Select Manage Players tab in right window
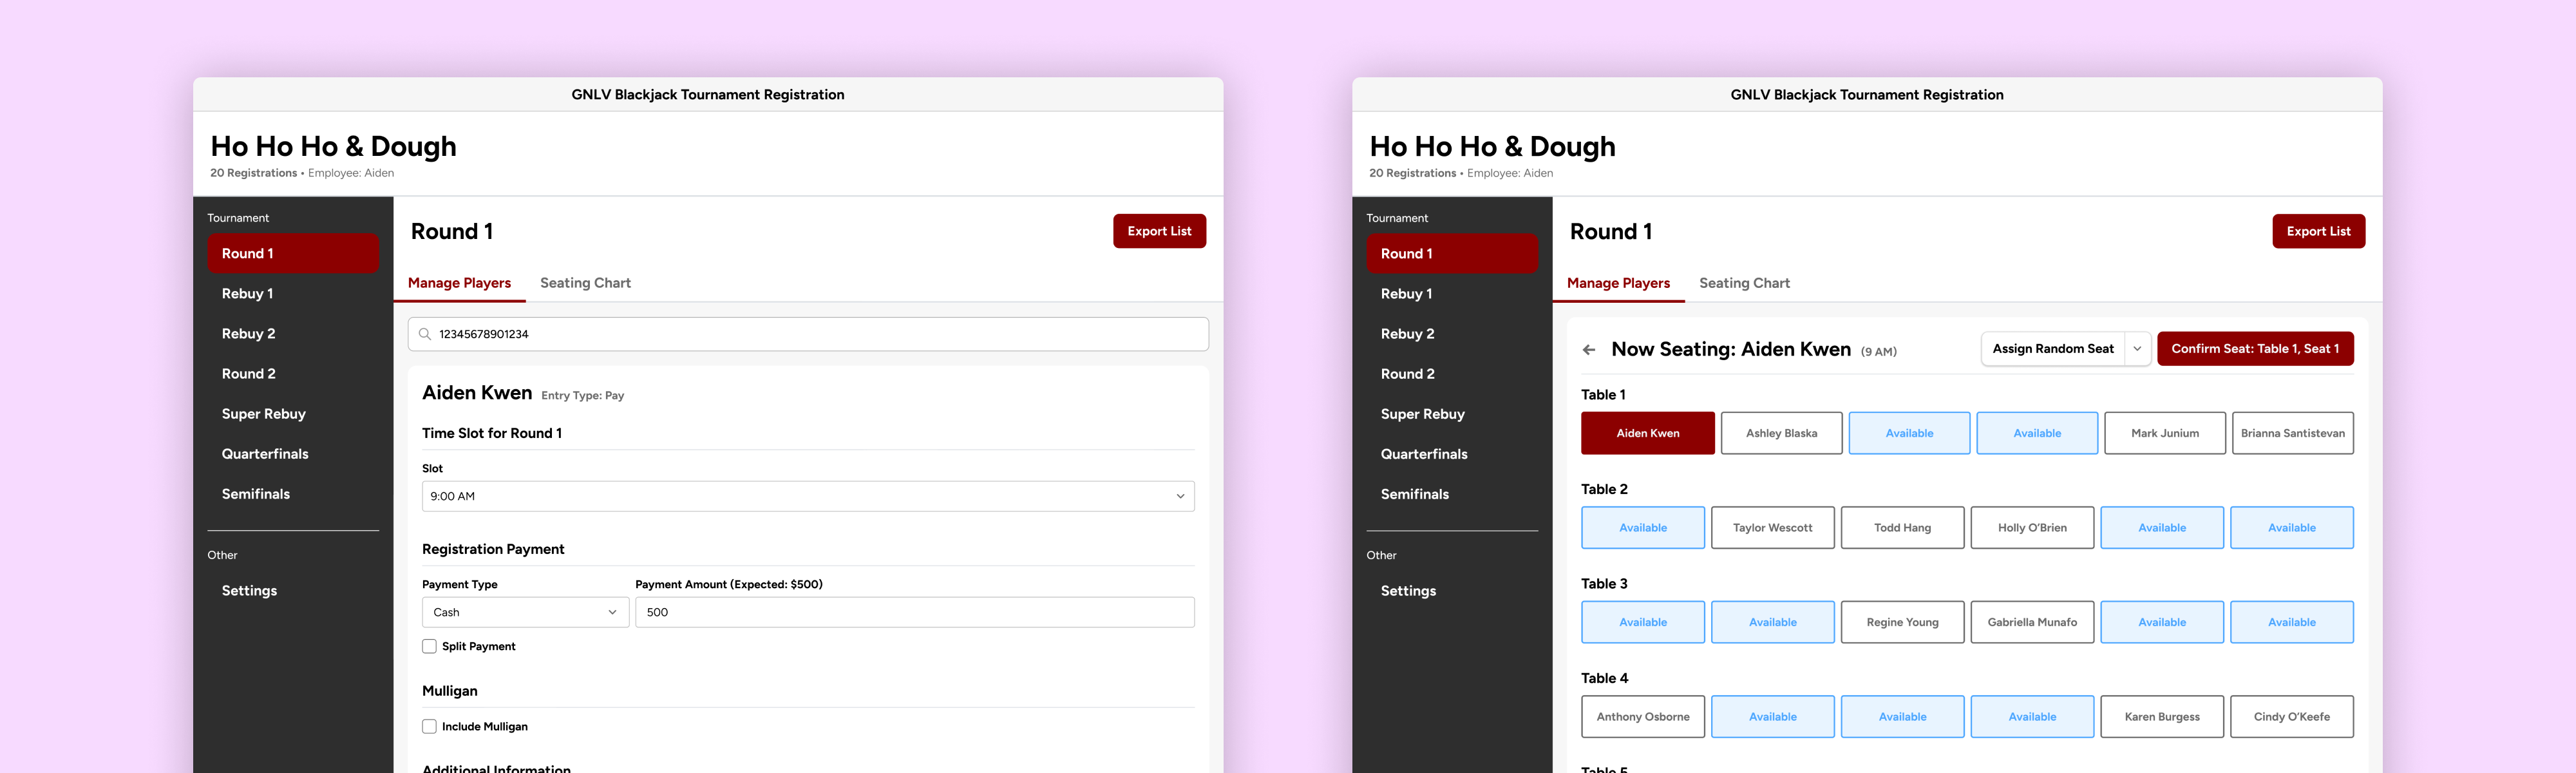The image size is (2576, 773). coord(1618,283)
